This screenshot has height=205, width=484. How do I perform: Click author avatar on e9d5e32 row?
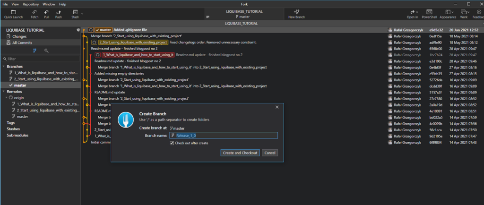[x=390, y=30]
